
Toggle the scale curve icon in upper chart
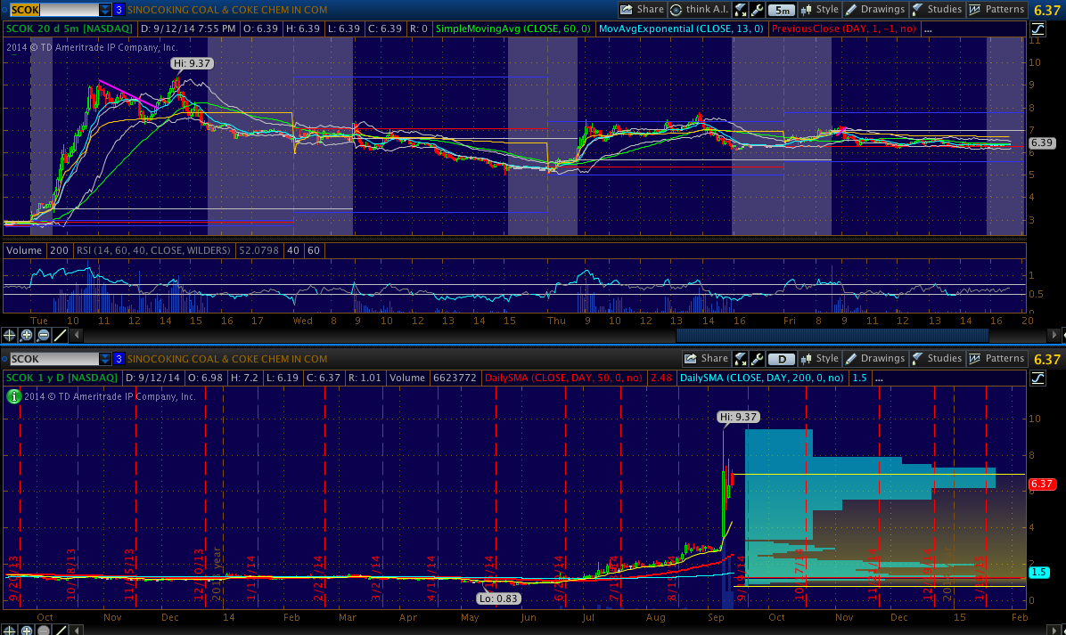1037,28
